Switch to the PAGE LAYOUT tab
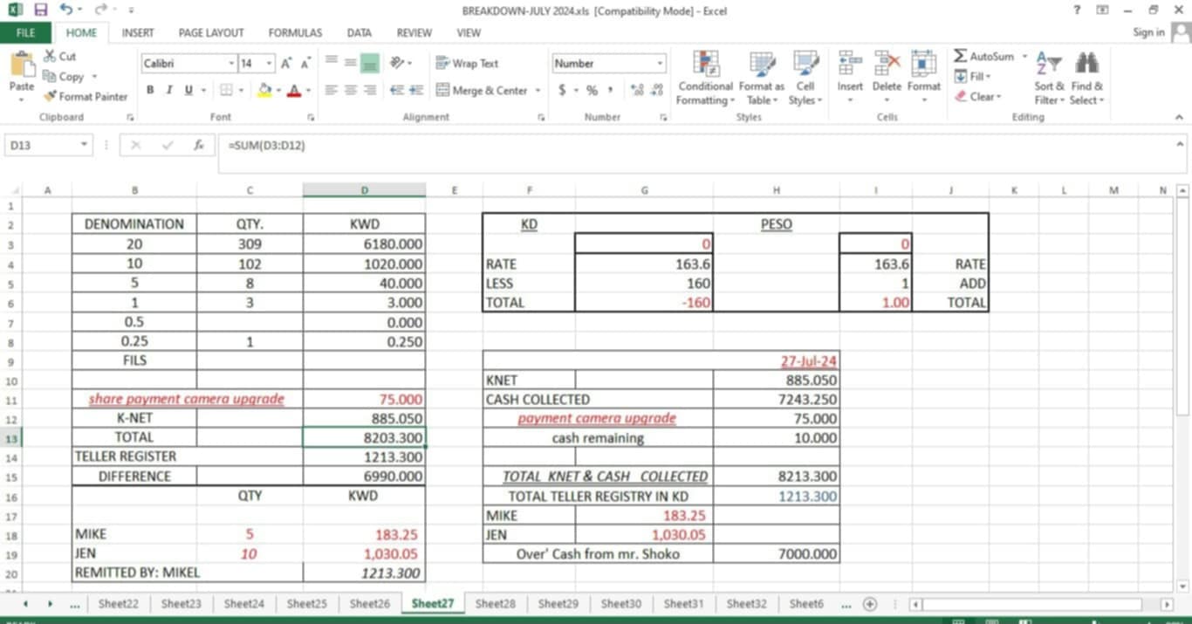This screenshot has width=1192, height=624. tap(211, 32)
